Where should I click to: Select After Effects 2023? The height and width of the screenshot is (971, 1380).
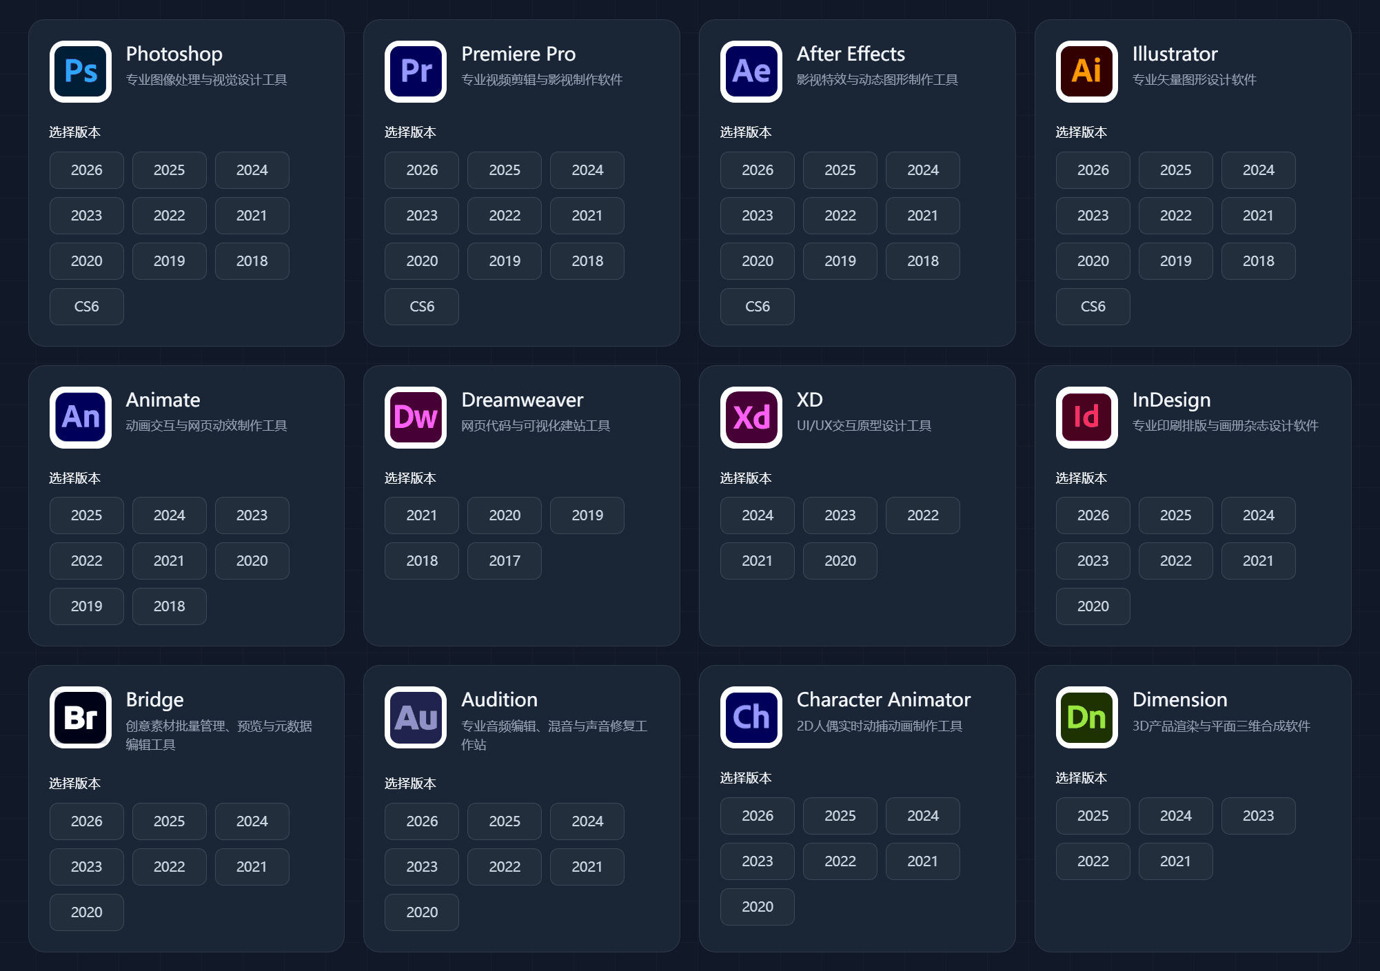click(x=758, y=216)
